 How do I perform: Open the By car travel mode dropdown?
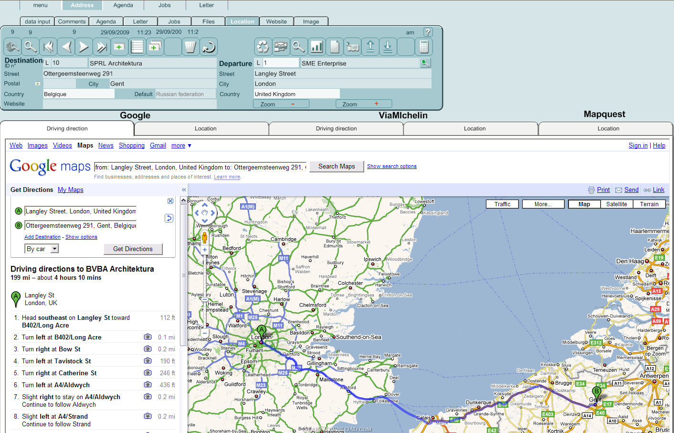click(x=54, y=249)
